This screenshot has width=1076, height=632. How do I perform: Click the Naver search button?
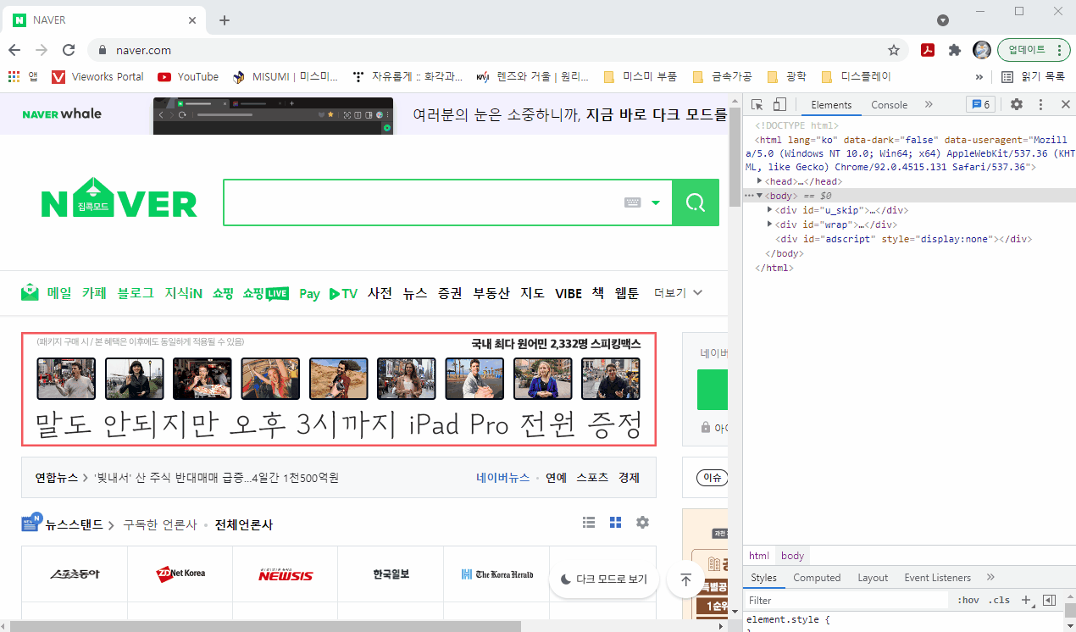coord(696,202)
